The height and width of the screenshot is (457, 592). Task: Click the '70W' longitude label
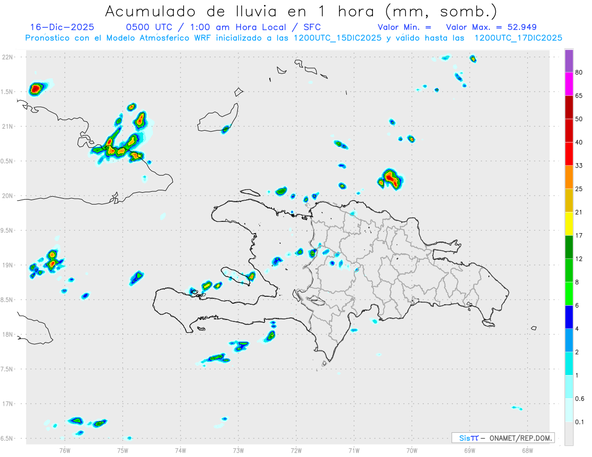pos(412,451)
